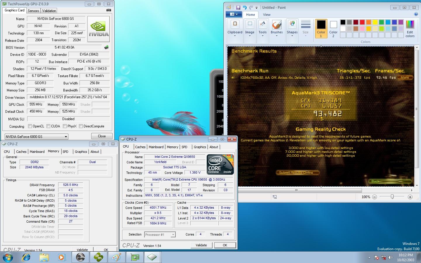
Task: Click Validate in the front CPU-Z window
Action: [x=201, y=245]
